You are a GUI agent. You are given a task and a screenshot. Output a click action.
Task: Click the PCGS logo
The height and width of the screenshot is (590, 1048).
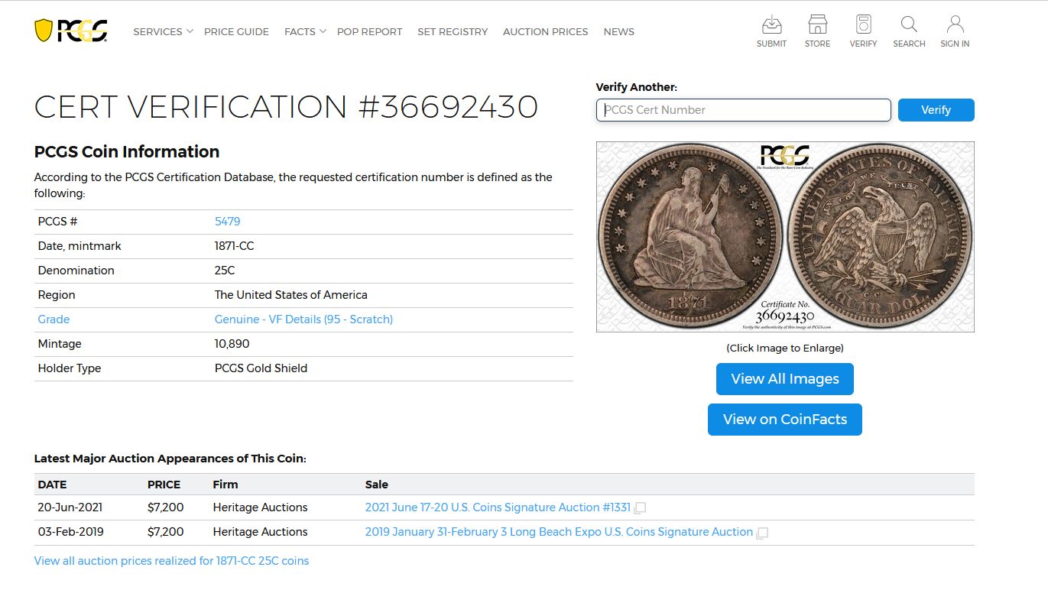(71, 31)
